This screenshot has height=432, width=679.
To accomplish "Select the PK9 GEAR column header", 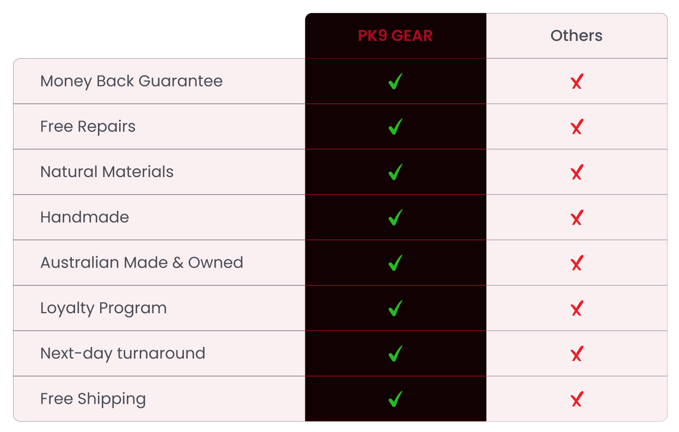I will pos(396,36).
